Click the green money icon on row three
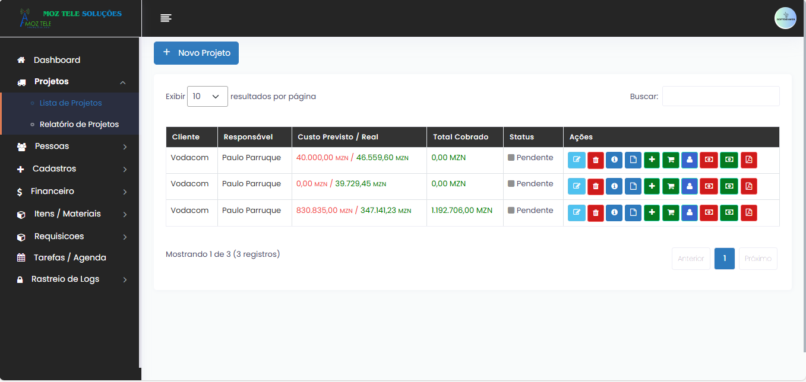Viewport: 806px width, 382px height. [729, 212]
